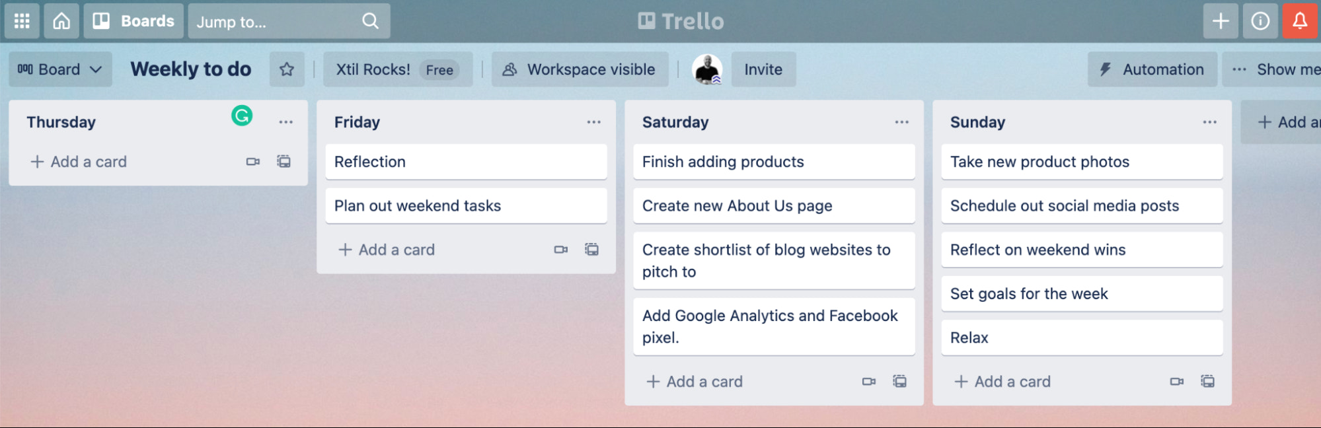1321x428 pixels.
Task: Open Sunday list actions menu
Action: tap(1209, 122)
